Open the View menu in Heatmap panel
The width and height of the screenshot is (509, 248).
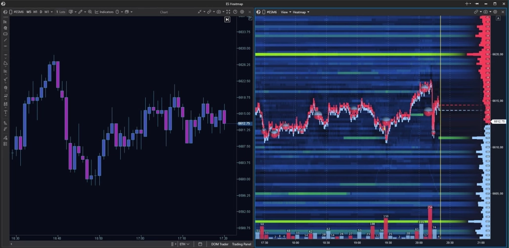(286, 12)
